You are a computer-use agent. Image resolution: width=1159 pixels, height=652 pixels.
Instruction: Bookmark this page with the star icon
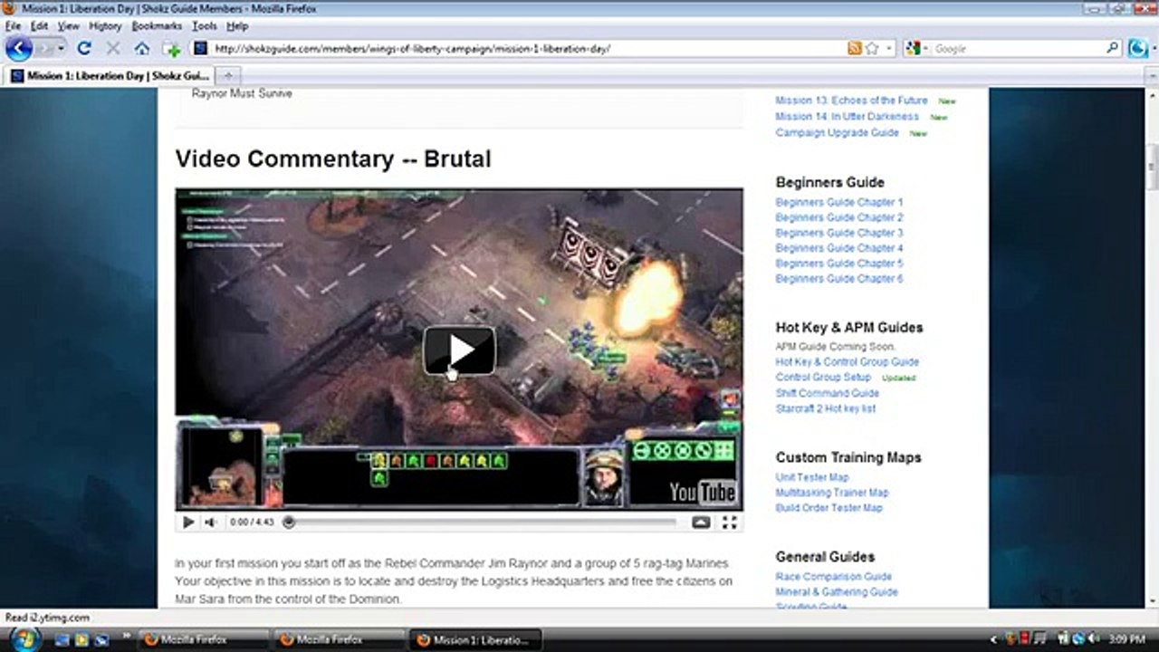pos(871,48)
